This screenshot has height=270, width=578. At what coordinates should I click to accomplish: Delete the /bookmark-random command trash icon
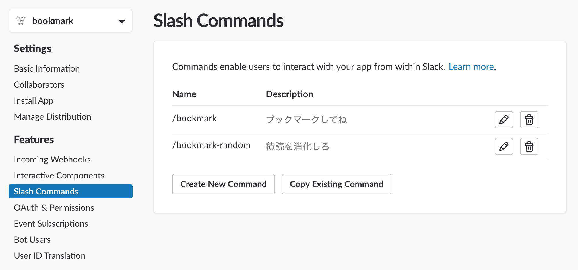pos(529,146)
